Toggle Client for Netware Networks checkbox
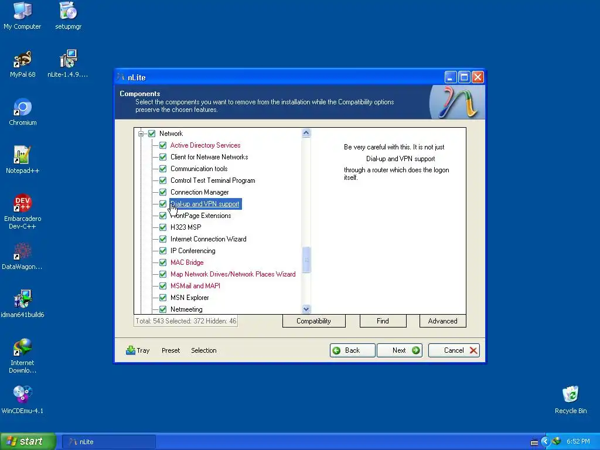600x450 pixels. (x=163, y=157)
